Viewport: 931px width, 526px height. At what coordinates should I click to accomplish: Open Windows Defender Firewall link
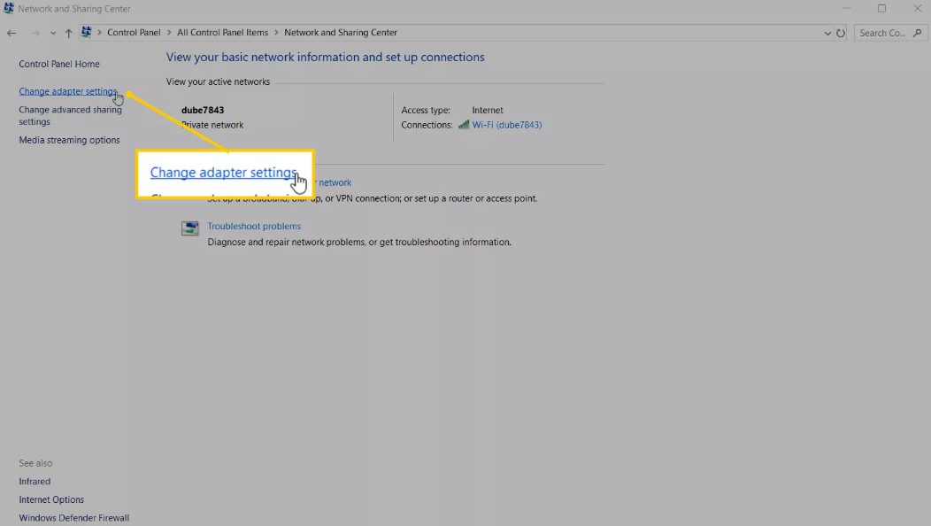tap(74, 518)
